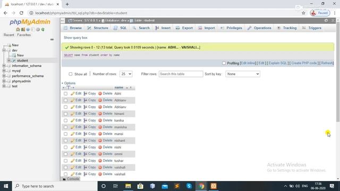Open page settings gear at top right
340x191 pixels.
(x=326, y=20)
